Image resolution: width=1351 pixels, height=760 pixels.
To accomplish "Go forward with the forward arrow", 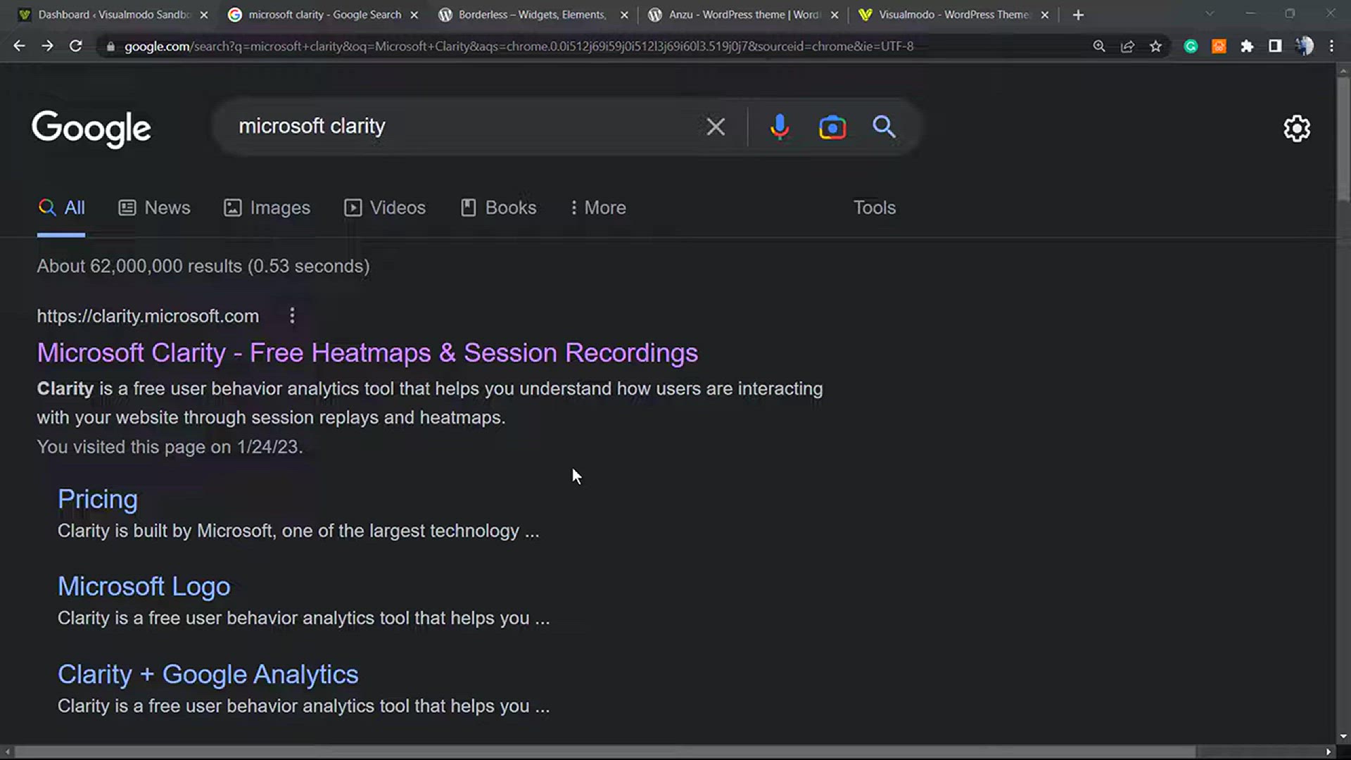I will [47, 46].
